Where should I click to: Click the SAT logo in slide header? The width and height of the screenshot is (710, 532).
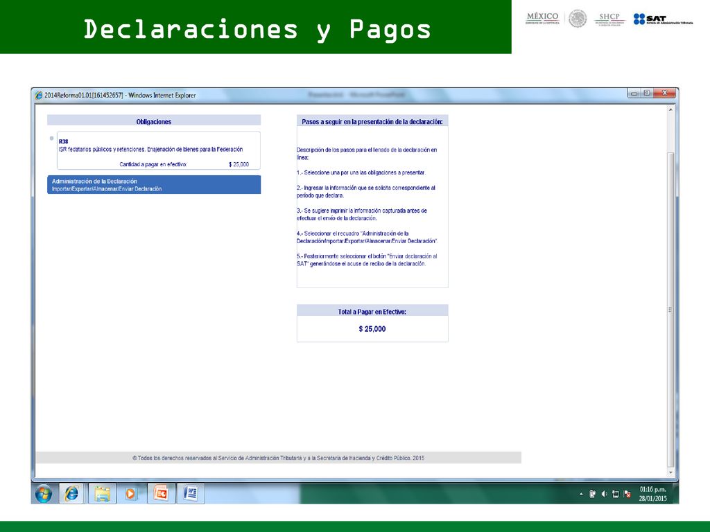tap(664, 19)
